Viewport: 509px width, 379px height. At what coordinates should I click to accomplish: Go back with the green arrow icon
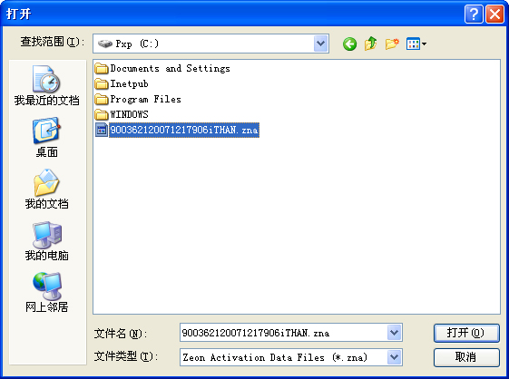pos(349,44)
